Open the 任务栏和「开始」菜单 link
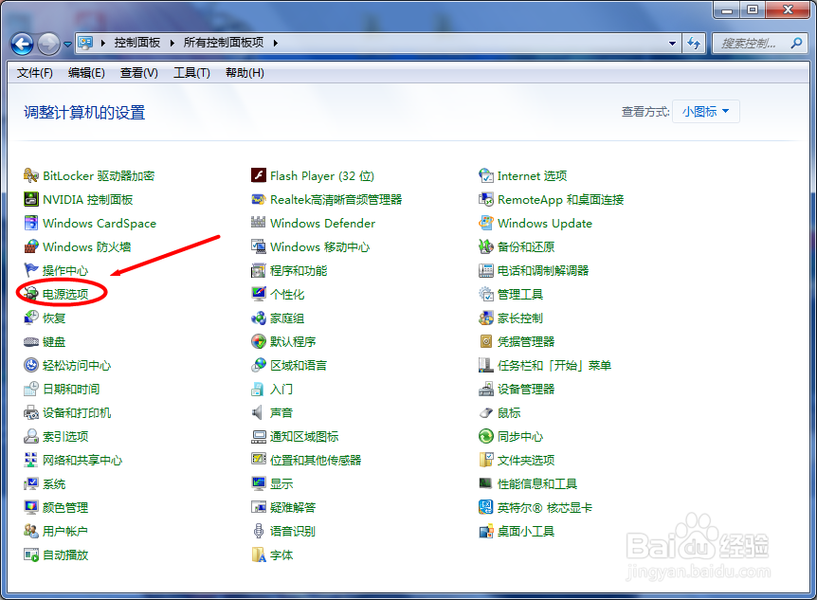The image size is (817, 600). 554,366
